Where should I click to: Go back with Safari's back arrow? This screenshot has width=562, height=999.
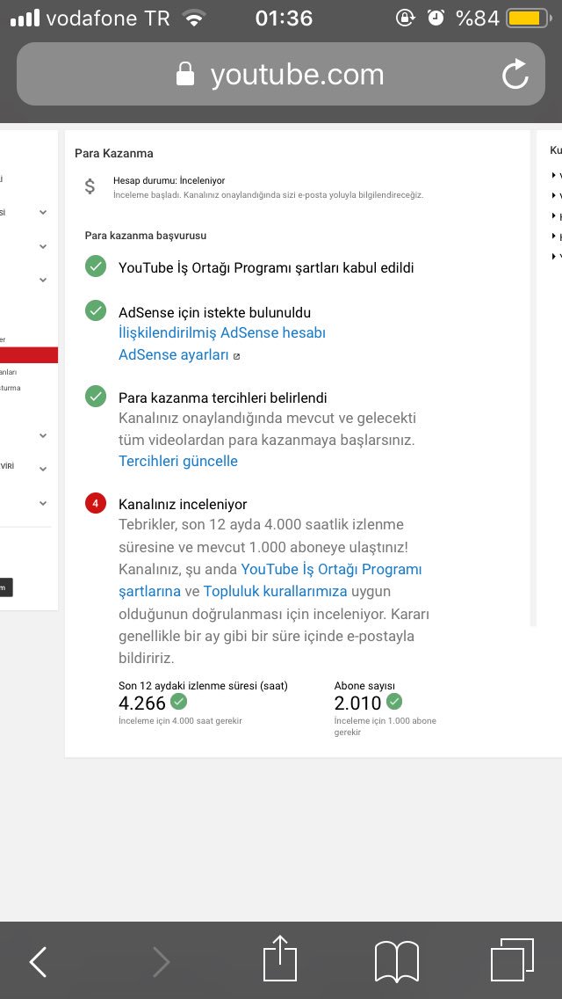(x=38, y=961)
